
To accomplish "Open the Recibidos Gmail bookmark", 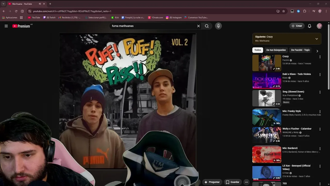I will click(69, 18).
